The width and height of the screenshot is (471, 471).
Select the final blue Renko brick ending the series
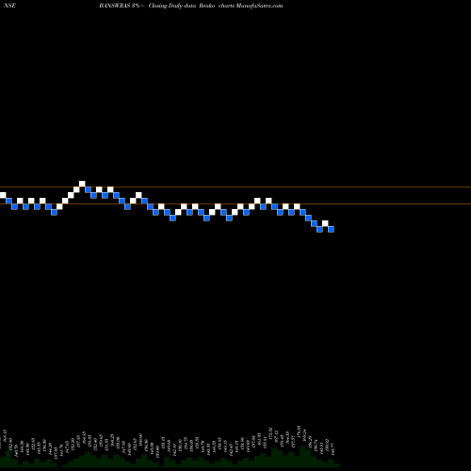(x=331, y=229)
